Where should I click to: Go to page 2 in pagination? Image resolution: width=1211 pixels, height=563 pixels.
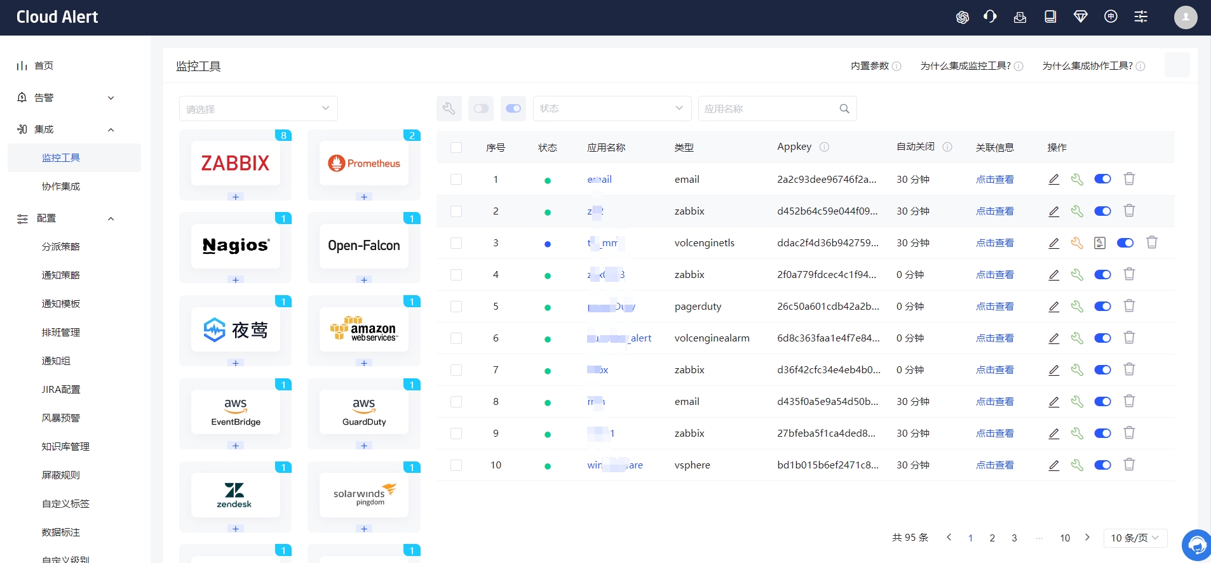pos(992,538)
